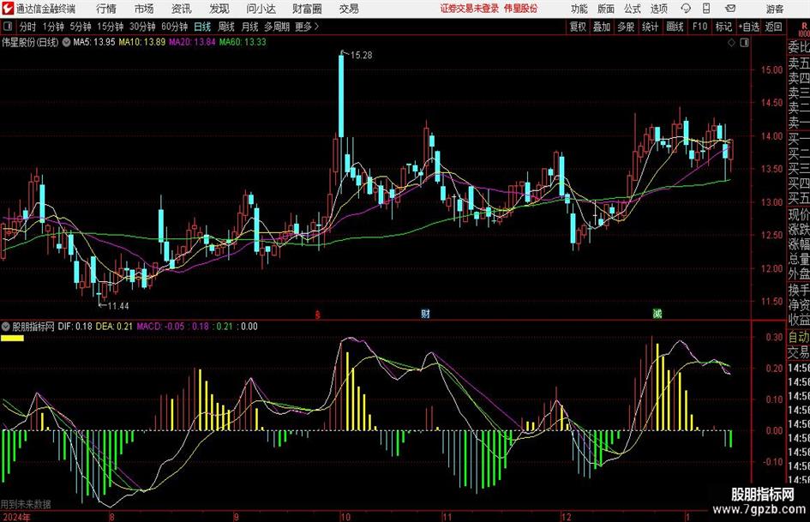Viewport: 810px width, 522px height.
Task: Click the 游客 guest account label
Action: point(775,9)
